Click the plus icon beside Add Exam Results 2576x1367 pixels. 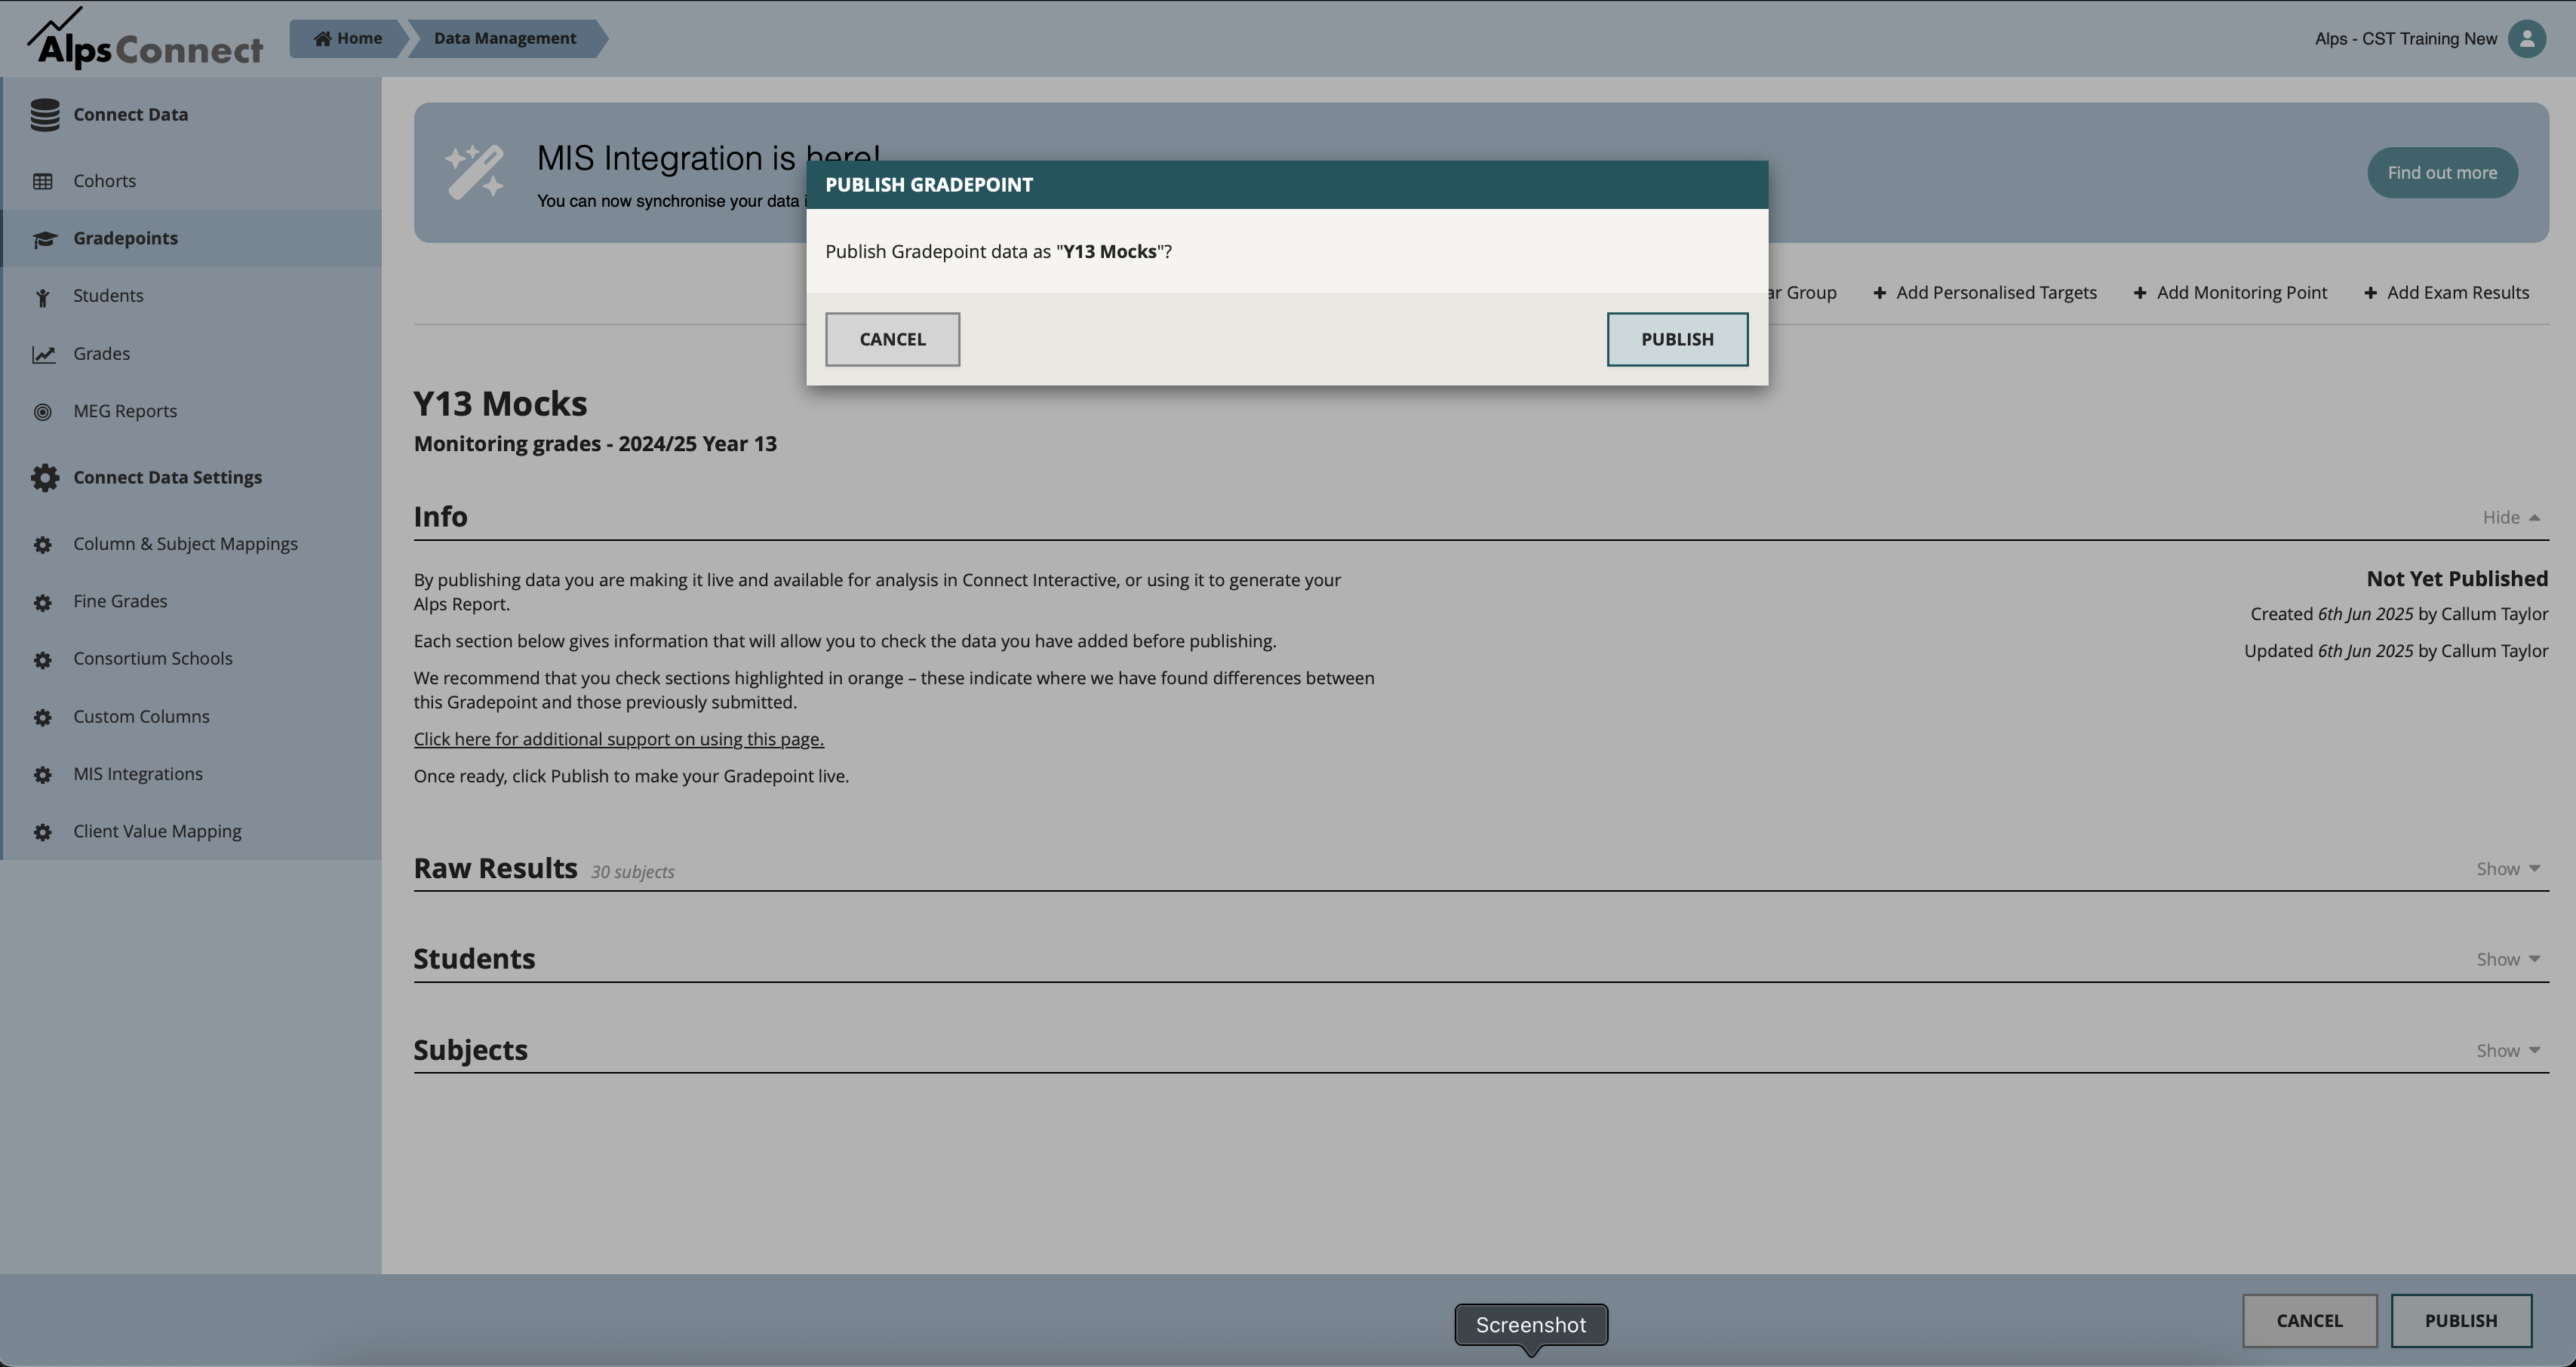click(x=2370, y=292)
